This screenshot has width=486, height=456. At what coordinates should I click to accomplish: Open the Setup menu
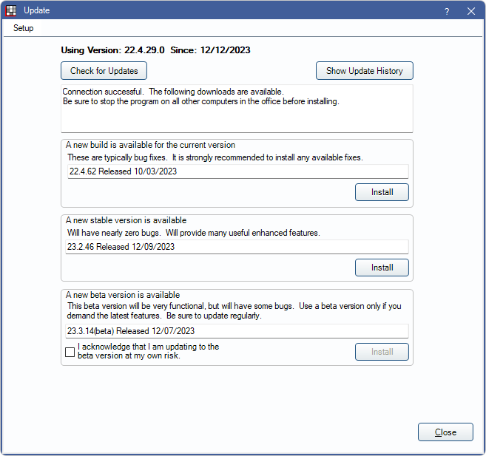tap(24, 28)
